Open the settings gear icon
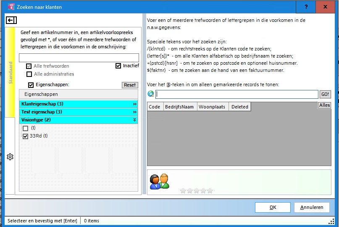Image resolution: width=339 pixels, height=227 pixels. click(x=11, y=157)
